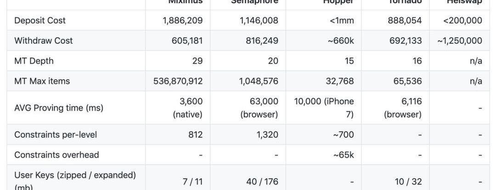Image resolution: width=496 pixels, height=190 pixels.
Task: Click the AVG Proving time (ms) label
Action: (x=59, y=108)
